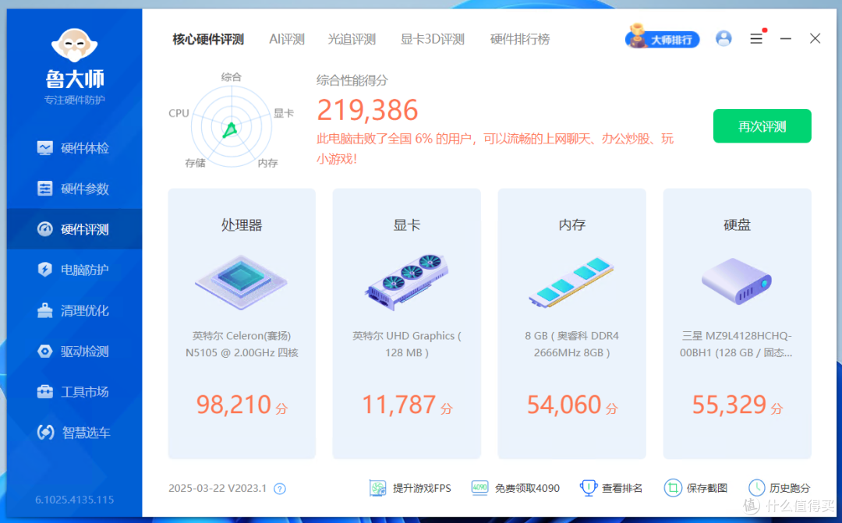Click the 三星 MZ9L4128HCHQ disk description

pos(736,345)
